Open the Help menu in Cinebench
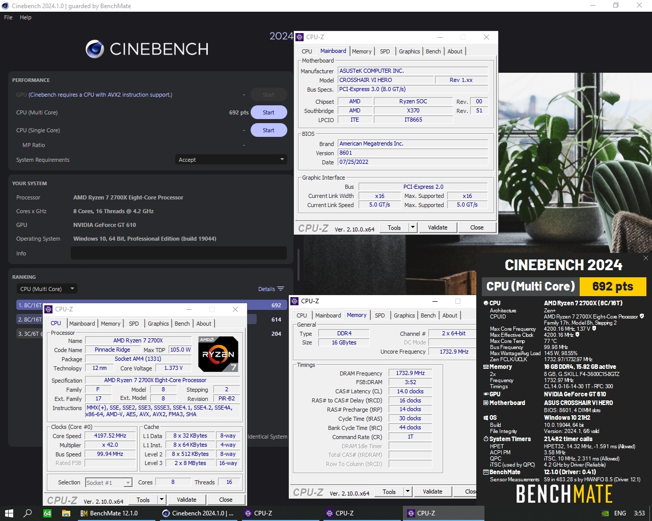Screen dimensions: 652x521 pos(25,17)
